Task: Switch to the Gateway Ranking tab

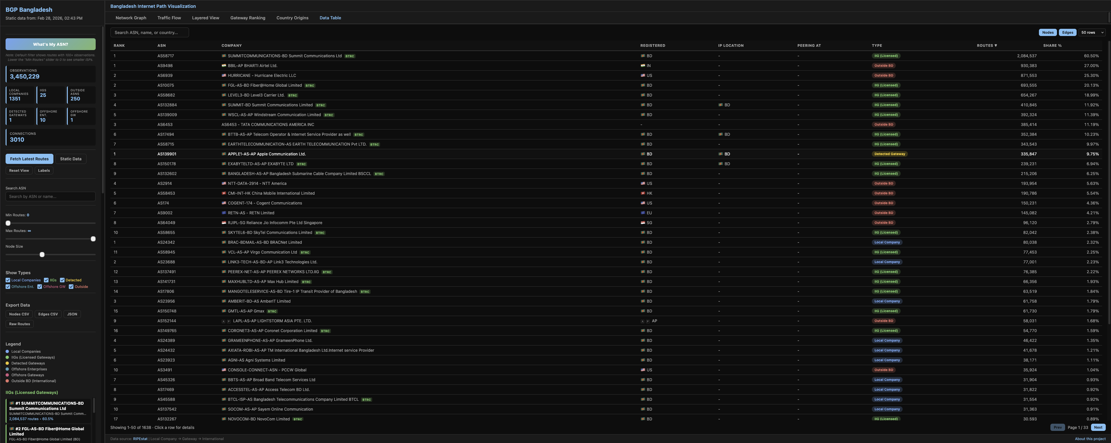Action: (x=248, y=18)
